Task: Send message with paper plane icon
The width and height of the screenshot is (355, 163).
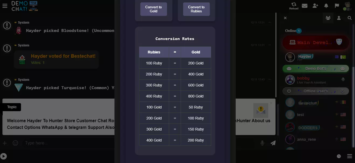Action: pyautogui.click(x=273, y=143)
